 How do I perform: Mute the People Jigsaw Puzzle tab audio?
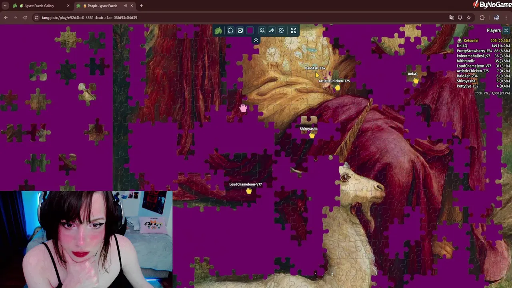(125, 6)
